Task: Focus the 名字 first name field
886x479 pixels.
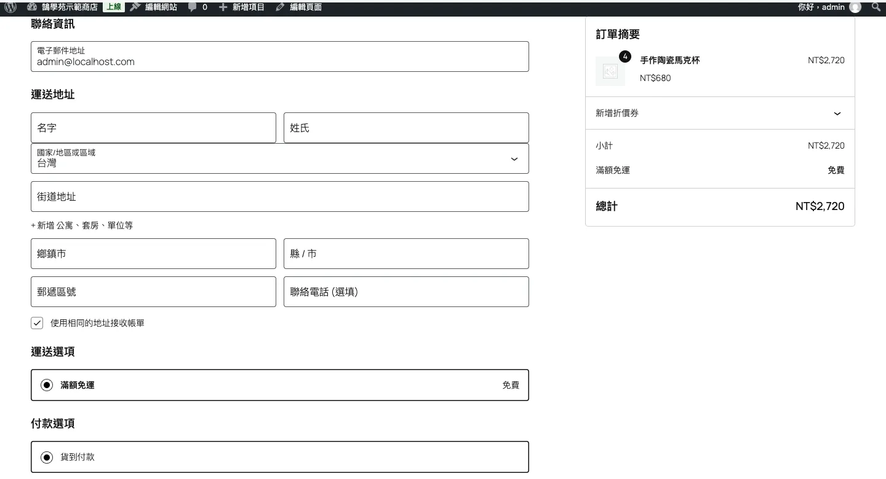Action: click(x=153, y=128)
